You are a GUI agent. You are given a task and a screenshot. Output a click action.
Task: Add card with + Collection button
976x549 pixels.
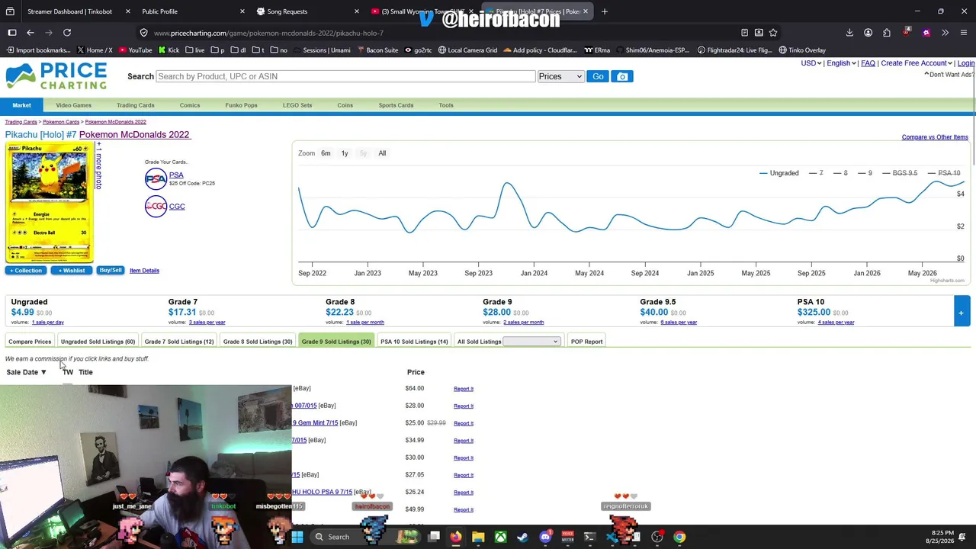click(x=26, y=271)
